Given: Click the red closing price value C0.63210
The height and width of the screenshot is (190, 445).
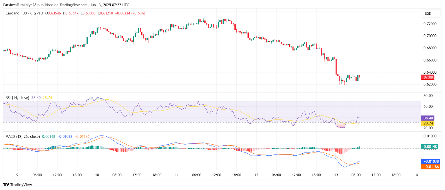Looking at the screenshot, I should pyautogui.click(x=105, y=13).
